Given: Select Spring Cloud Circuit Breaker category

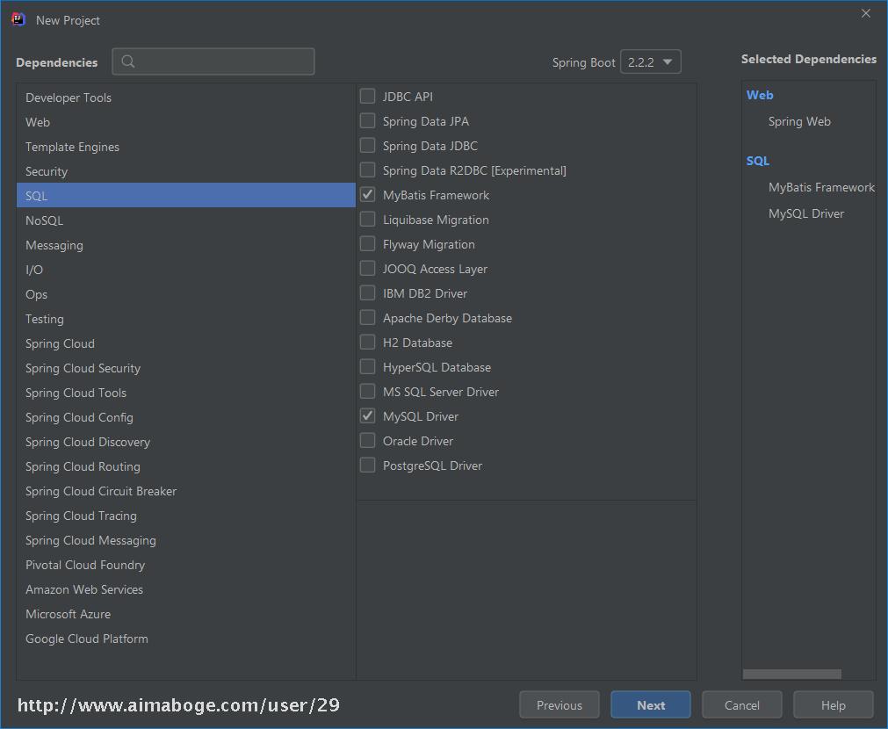Looking at the screenshot, I should (x=186, y=491).
